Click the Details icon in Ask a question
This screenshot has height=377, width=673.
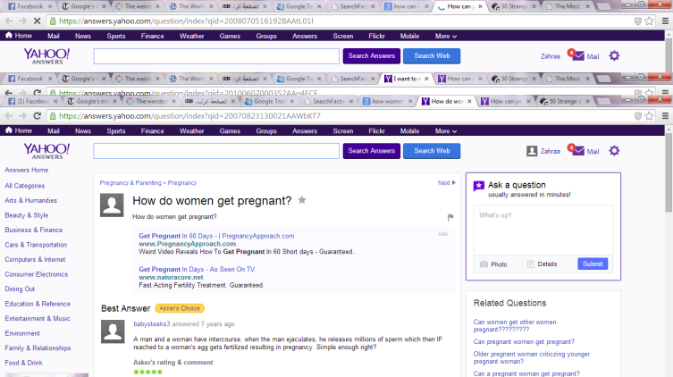pyautogui.click(x=531, y=264)
